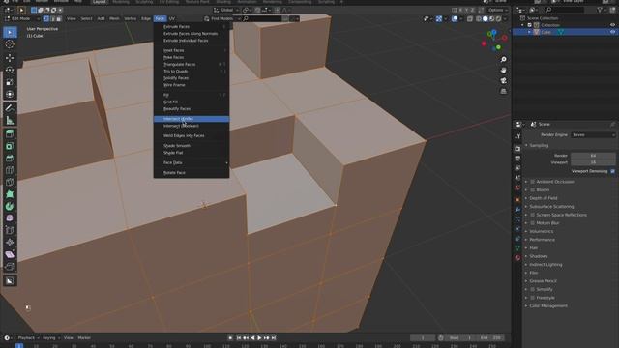The width and height of the screenshot is (619, 348).
Task: Hide Collection with its eye icon
Action: pyautogui.click(x=612, y=25)
